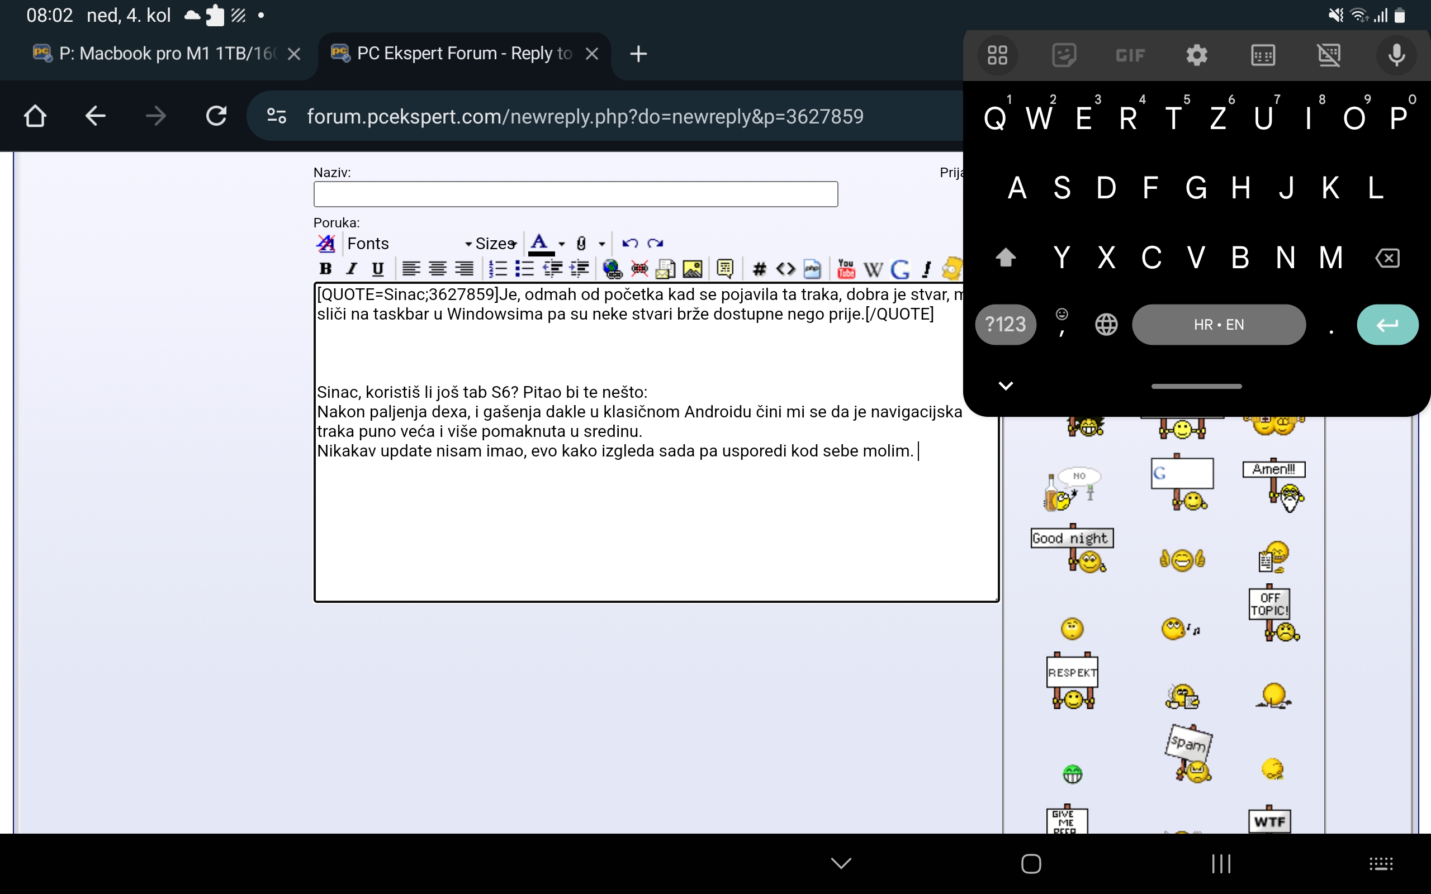The height and width of the screenshot is (894, 1431).
Task: Open the Sizes dropdown
Action: [x=495, y=244]
